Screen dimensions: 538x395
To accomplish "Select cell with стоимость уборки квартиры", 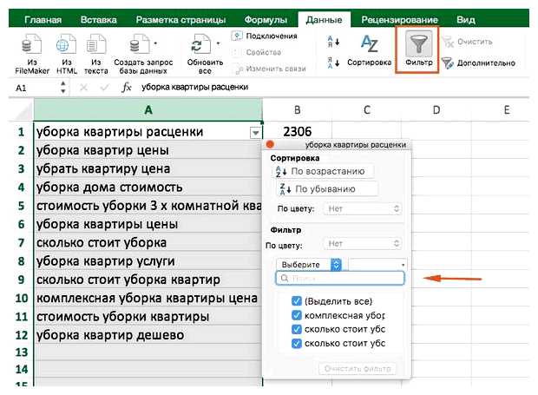I will [x=148, y=316].
